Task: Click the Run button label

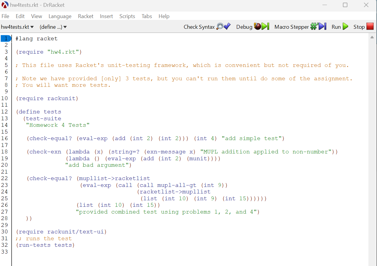Action: pos(336,27)
